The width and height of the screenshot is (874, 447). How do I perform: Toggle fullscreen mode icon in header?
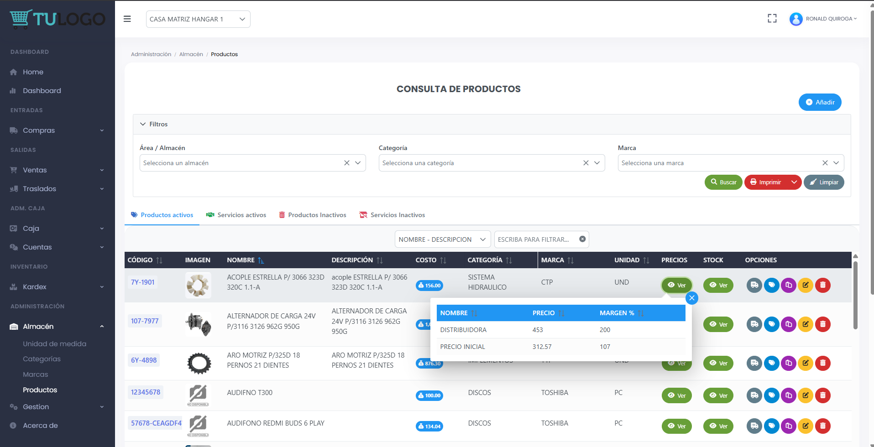772,19
